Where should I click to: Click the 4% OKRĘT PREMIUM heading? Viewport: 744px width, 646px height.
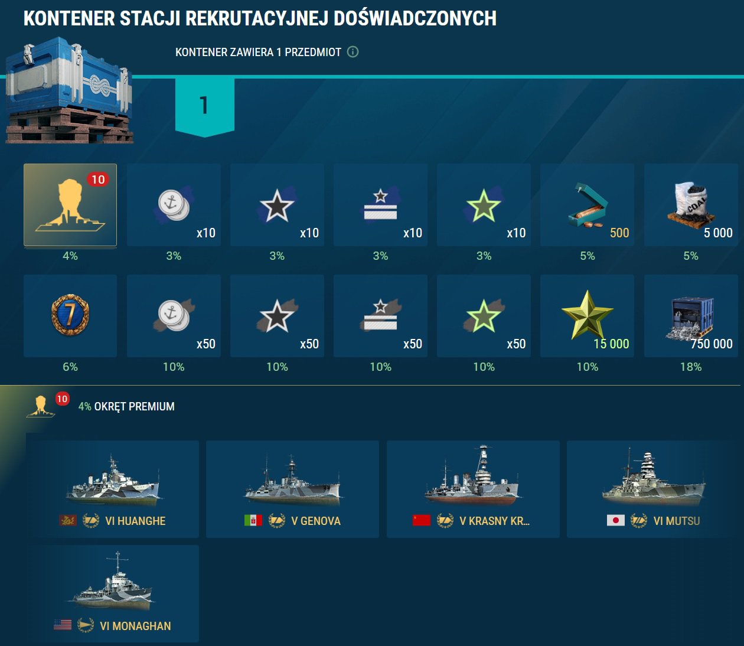tap(126, 406)
